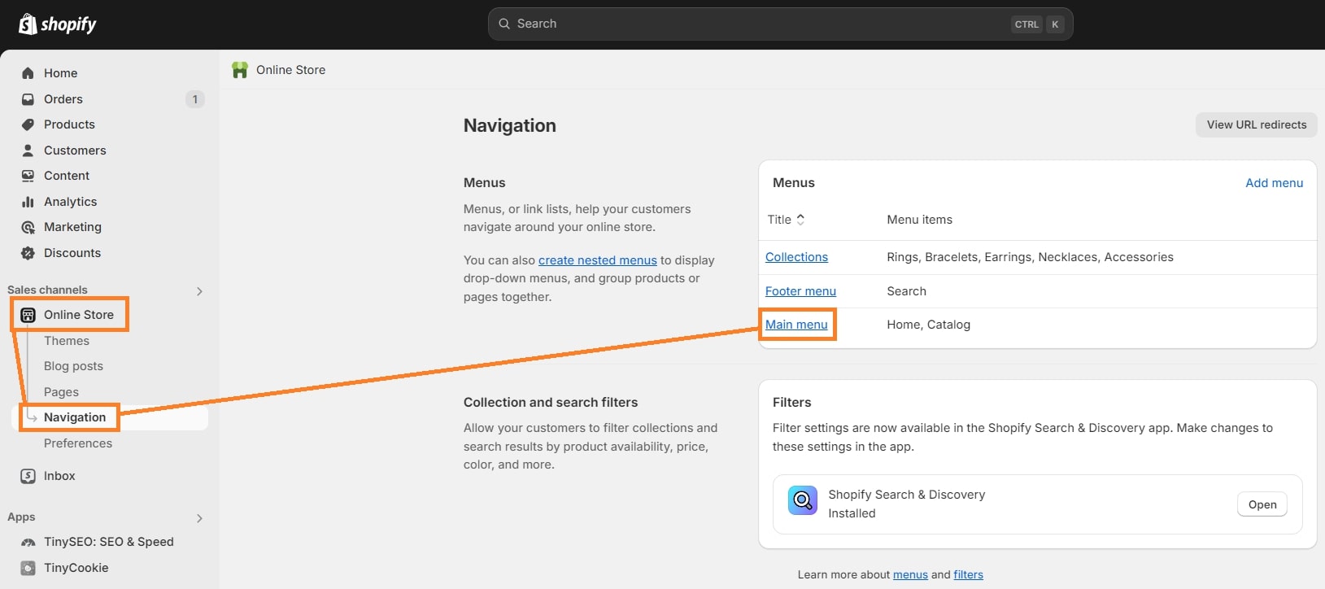Click Open button for Search & Discovery
The width and height of the screenshot is (1325, 589).
click(x=1262, y=504)
